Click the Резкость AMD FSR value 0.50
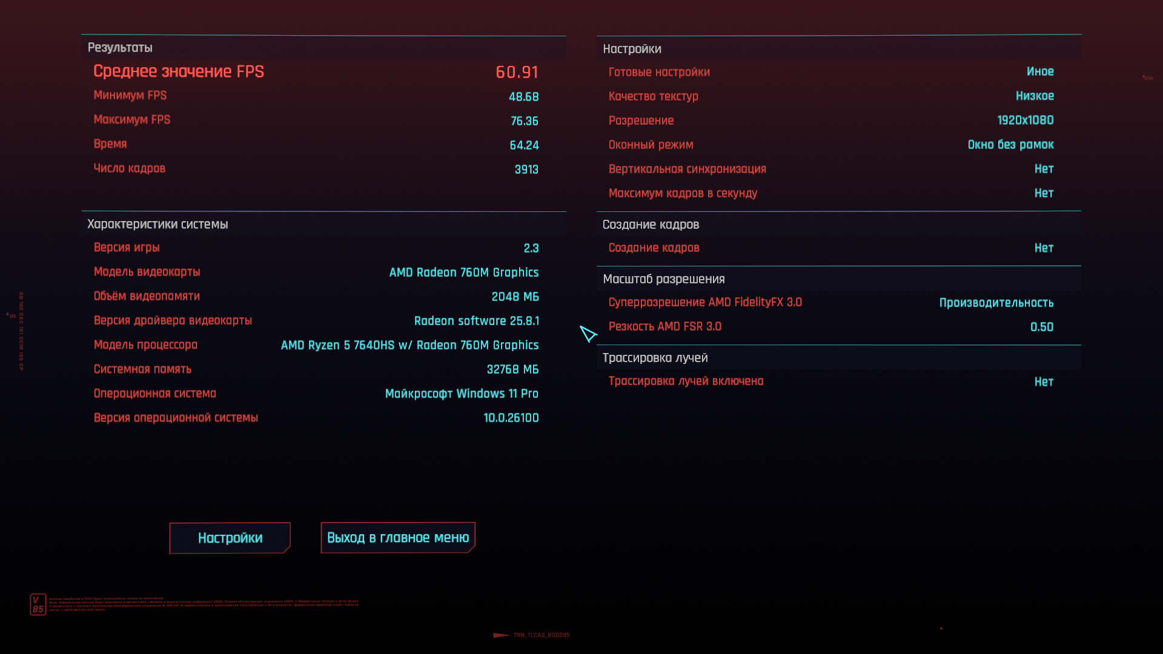The image size is (1163, 654). point(1041,327)
